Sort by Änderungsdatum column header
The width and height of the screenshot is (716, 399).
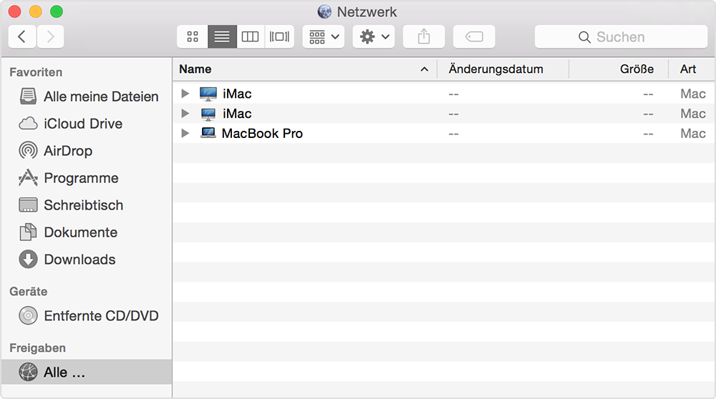(503, 69)
